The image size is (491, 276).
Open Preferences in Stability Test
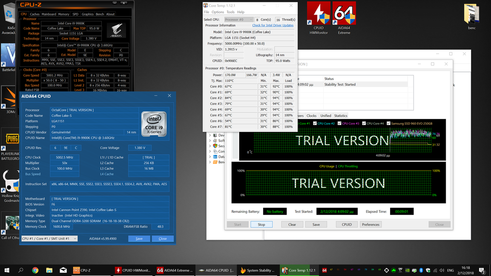pyautogui.click(x=371, y=225)
